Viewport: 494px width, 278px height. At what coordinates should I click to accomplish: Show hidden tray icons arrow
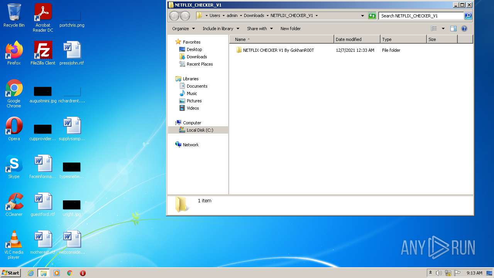tap(430, 273)
